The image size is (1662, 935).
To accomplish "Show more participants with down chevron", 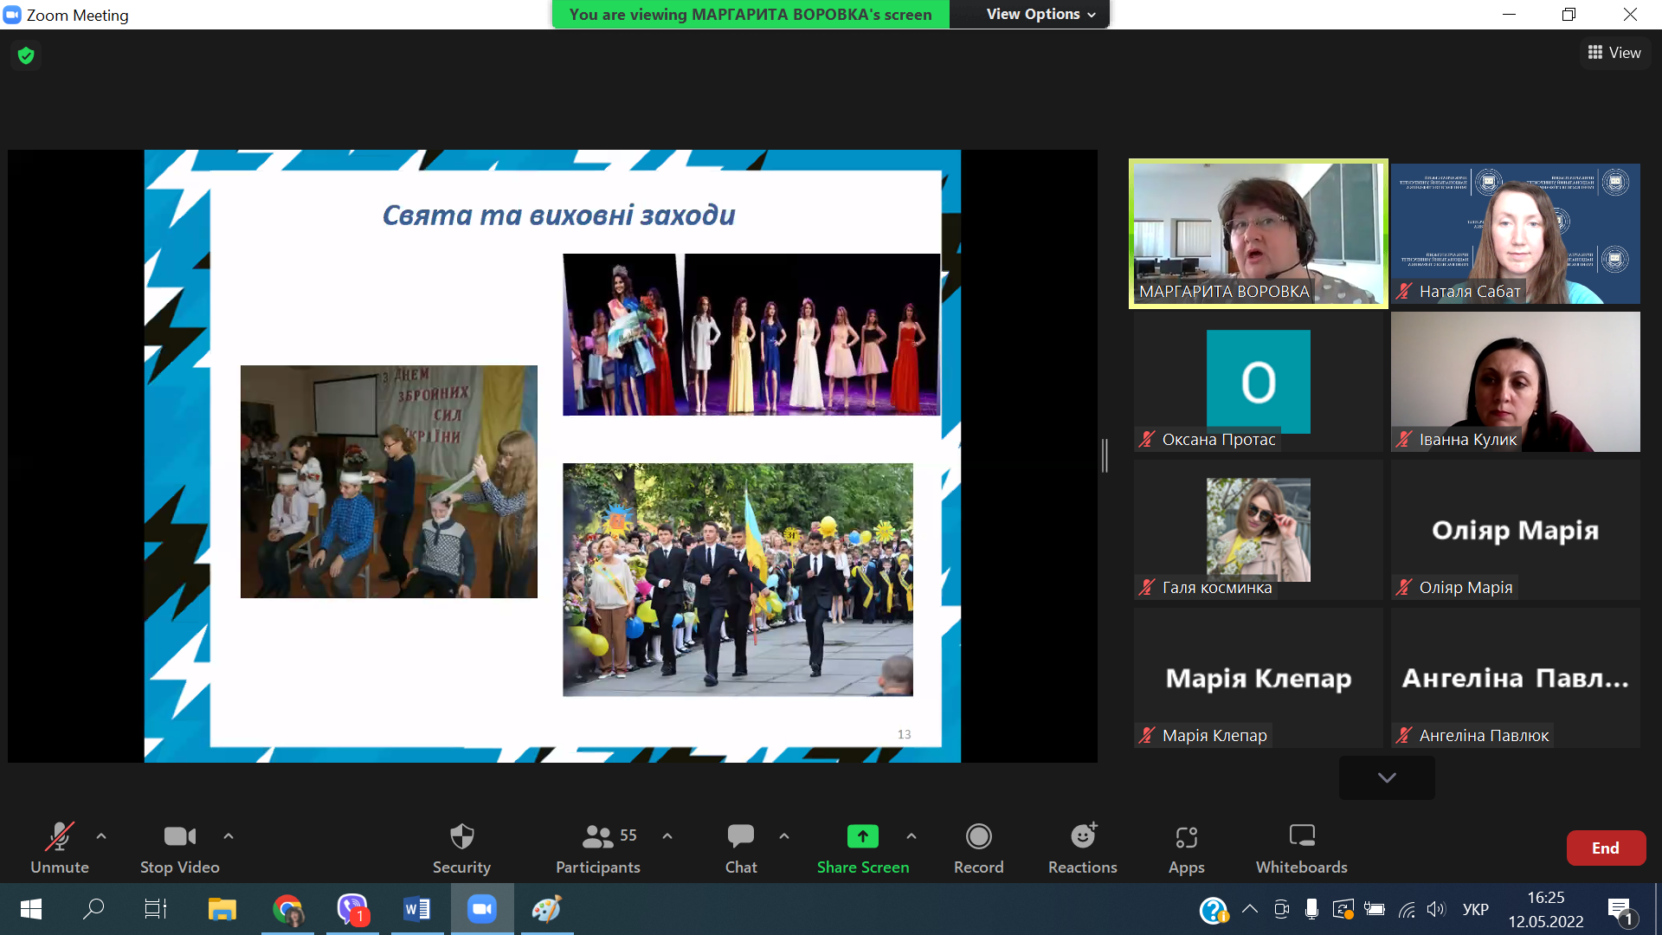I will 1387,777.
